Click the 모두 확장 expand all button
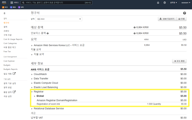The height and width of the screenshot is (120, 192). click(179, 61)
